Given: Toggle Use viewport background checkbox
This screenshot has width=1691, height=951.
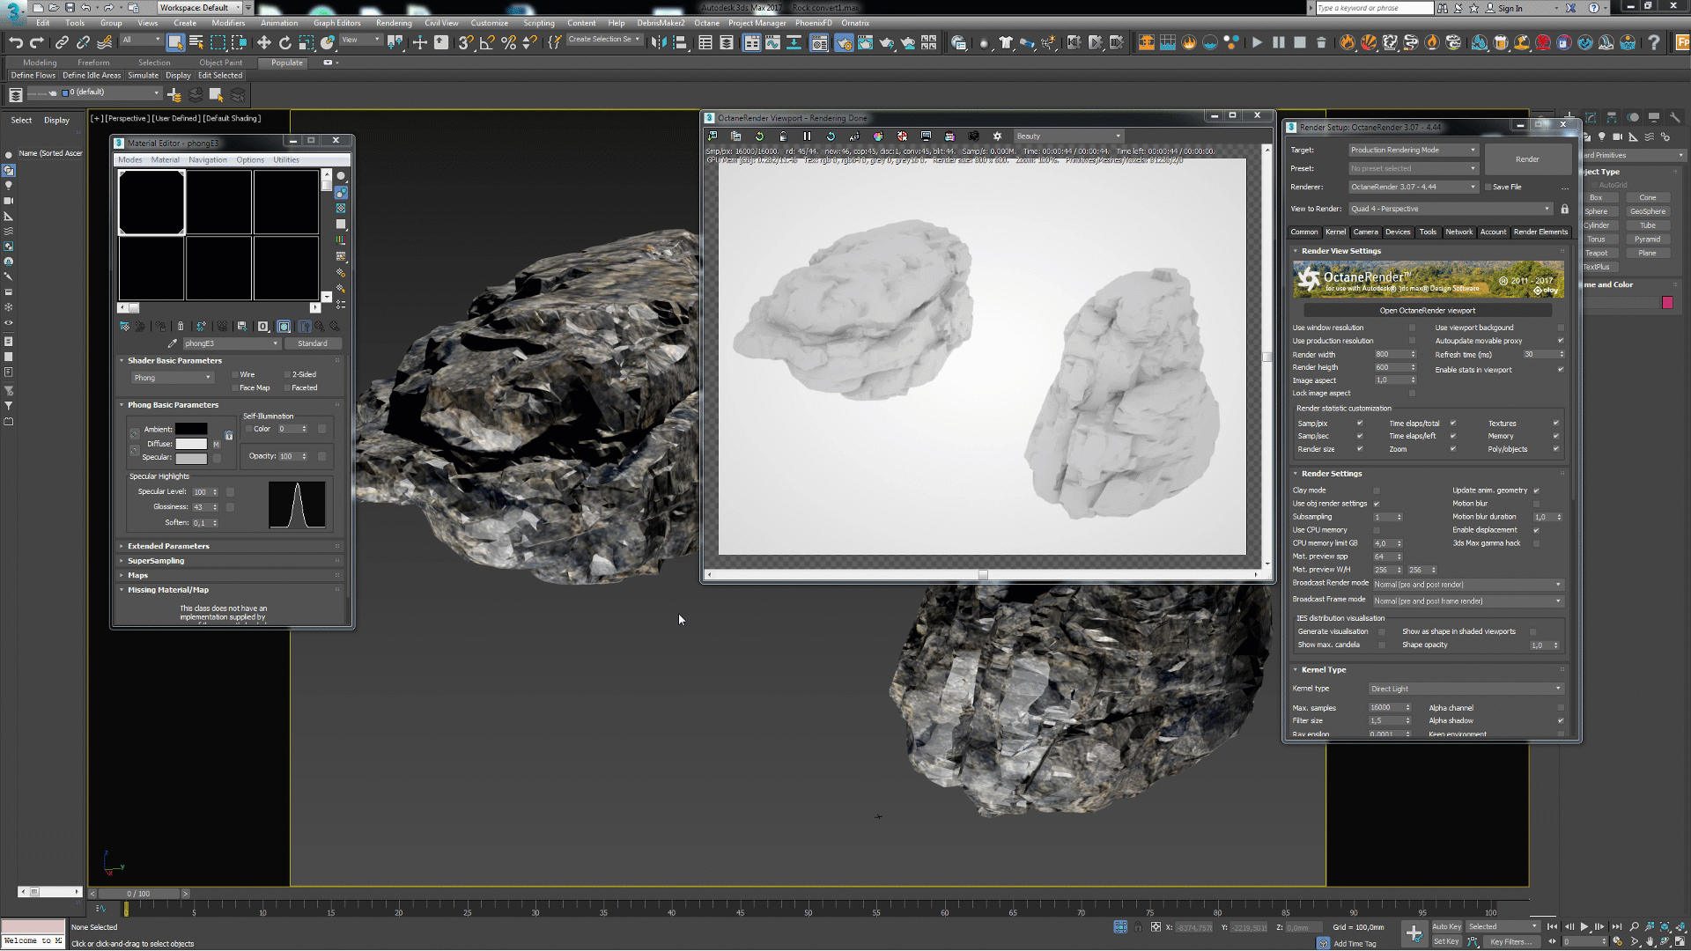Looking at the screenshot, I should pyautogui.click(x=1560, y=328).
